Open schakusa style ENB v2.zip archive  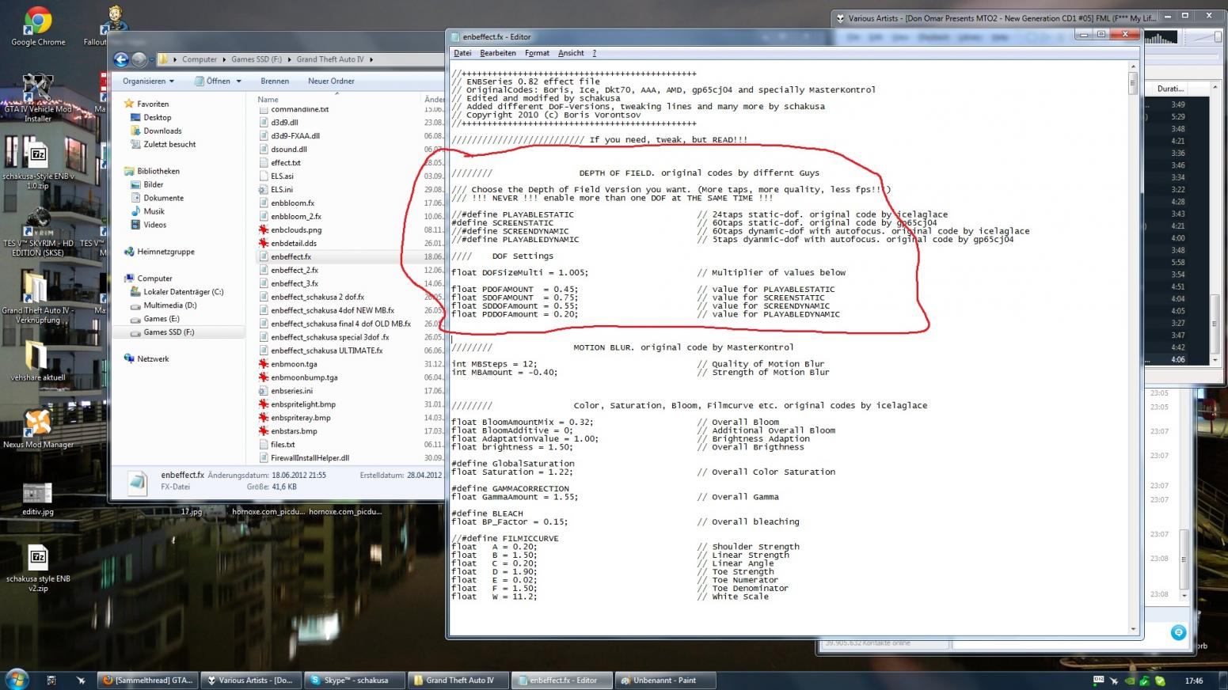[37, 568]
